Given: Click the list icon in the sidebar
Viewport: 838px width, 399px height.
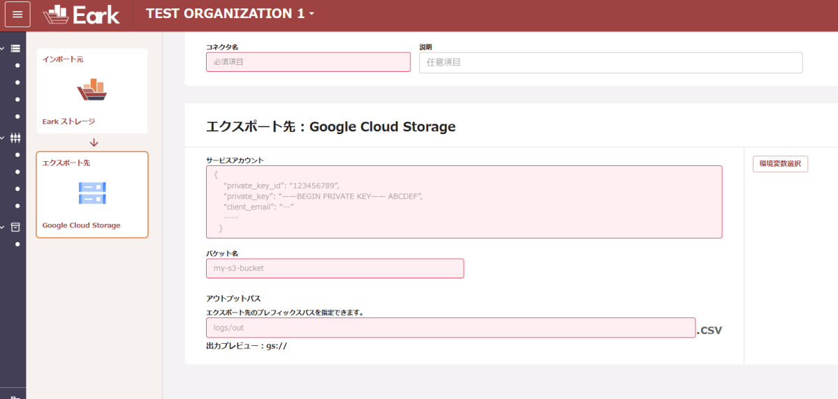Looking at the screenshot, I should click(x=16, y=48).
